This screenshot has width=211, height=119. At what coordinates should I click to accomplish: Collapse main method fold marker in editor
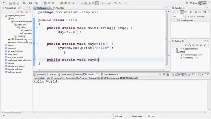click(37, 28)
